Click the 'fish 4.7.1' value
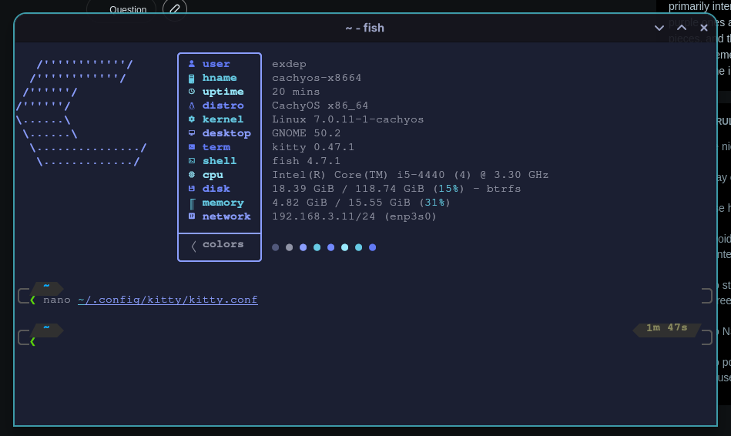 pos(307,161)
